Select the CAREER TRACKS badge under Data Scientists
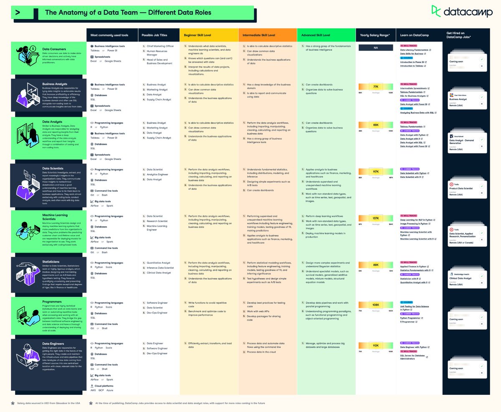501x412 pixels. pos(410,169)
